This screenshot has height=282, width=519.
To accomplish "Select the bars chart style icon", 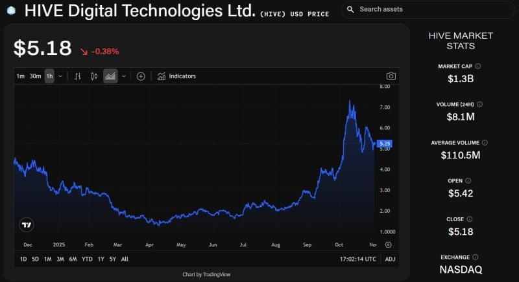I will point(78,76).
